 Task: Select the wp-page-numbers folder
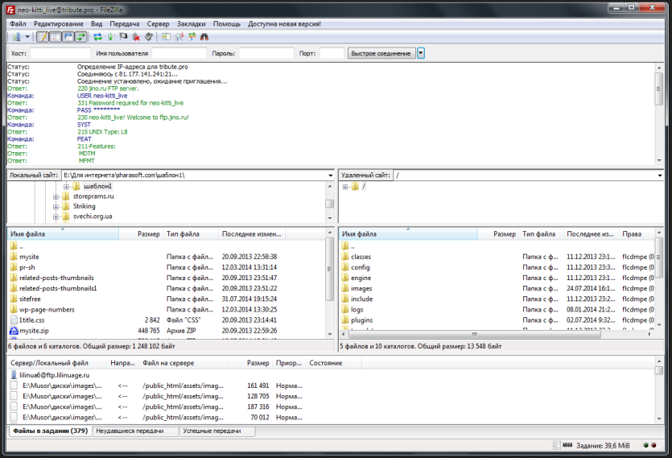pos(47,310)
